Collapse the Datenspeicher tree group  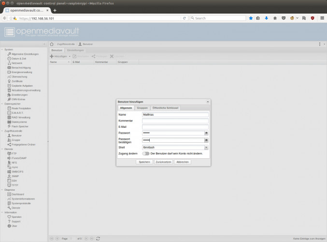2,104
